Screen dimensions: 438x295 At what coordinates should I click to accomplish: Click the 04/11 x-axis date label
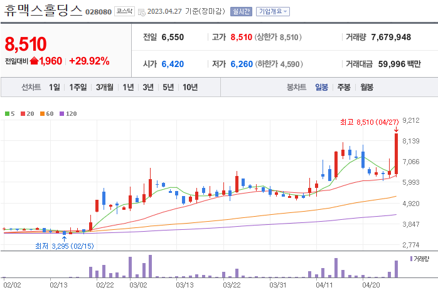[324, 285]
